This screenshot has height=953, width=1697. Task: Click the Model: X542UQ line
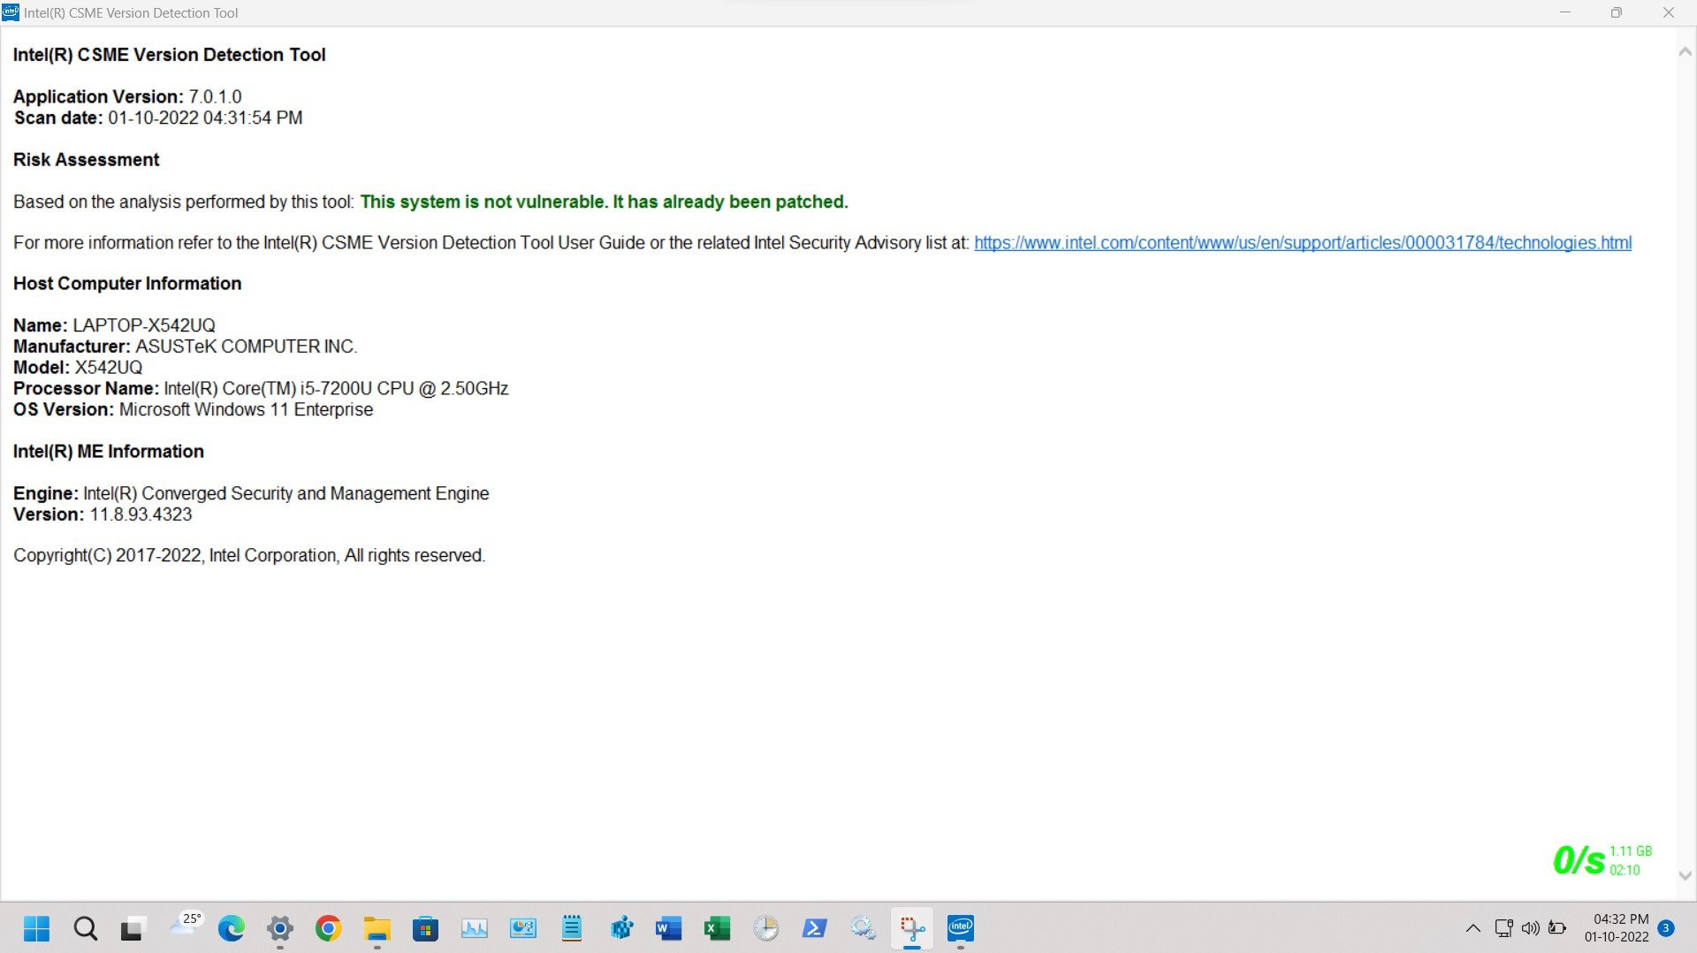click(78, 368)
